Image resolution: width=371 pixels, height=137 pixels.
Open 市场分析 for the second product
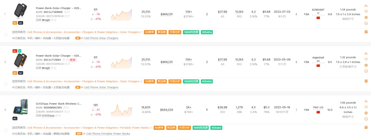point(175,81)
